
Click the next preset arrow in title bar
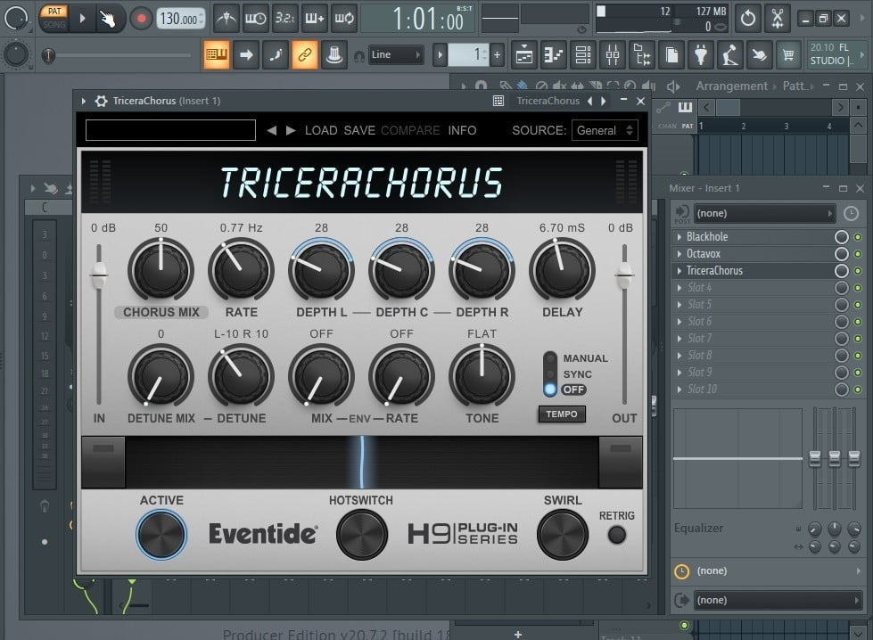pos(603,101)
